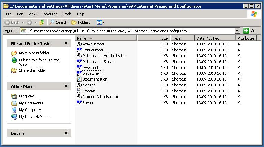Click the Server shortcut icon
The height and width of the screenshot is (147, 264).
click(79, 103)
